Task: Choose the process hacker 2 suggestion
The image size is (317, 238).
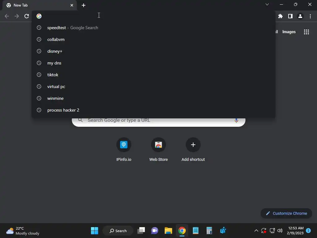Action: [154, 110]
